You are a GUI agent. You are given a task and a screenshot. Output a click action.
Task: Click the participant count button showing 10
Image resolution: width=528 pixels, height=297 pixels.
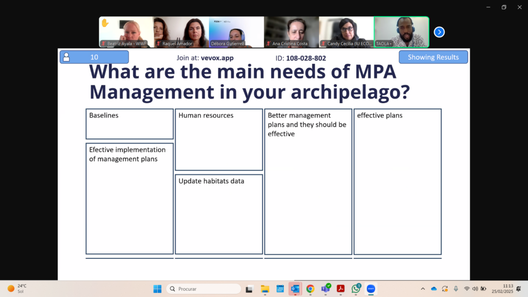pos(94,57)
